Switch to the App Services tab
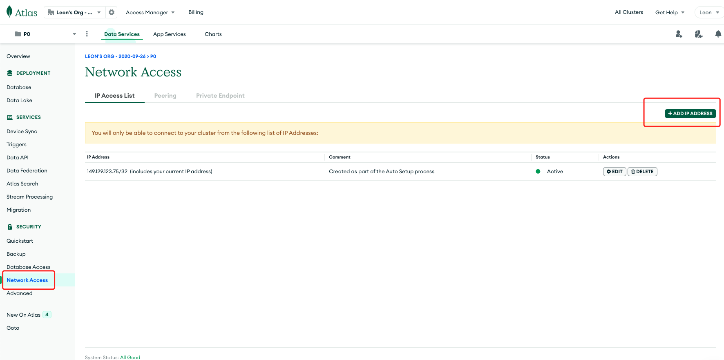Screen dimensions: 724x360 170,34
